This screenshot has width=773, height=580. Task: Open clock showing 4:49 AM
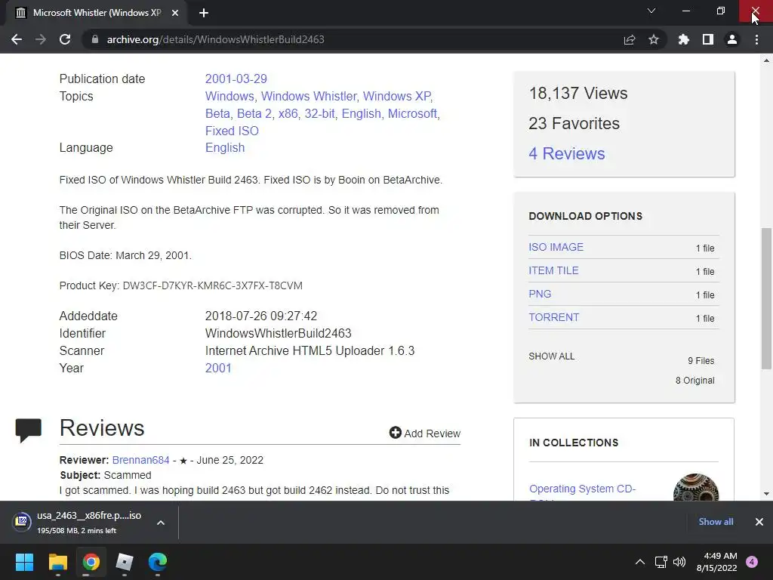coord(717,562)
